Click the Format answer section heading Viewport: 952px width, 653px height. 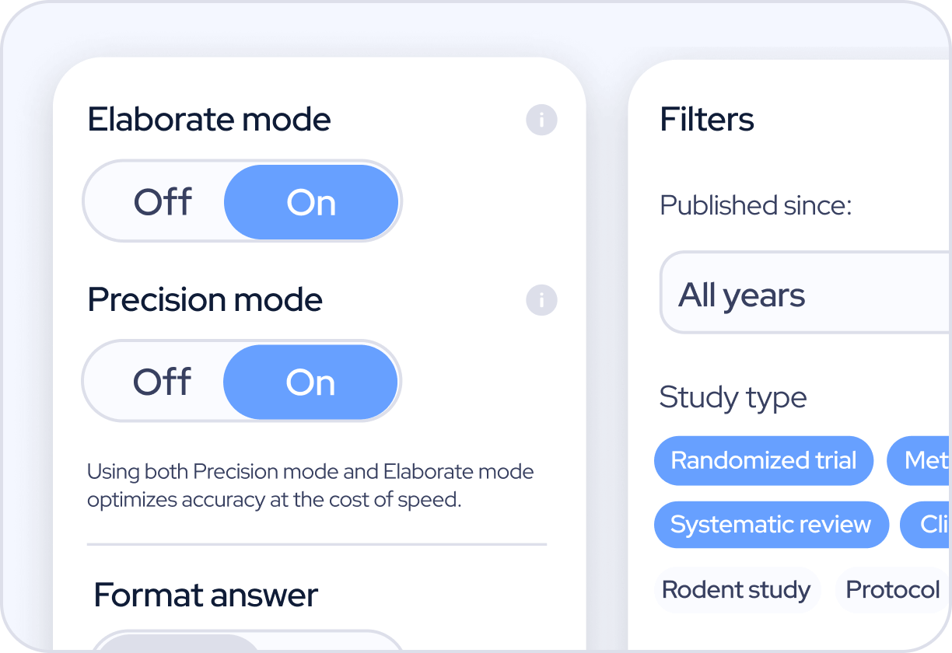coord(205,595)
